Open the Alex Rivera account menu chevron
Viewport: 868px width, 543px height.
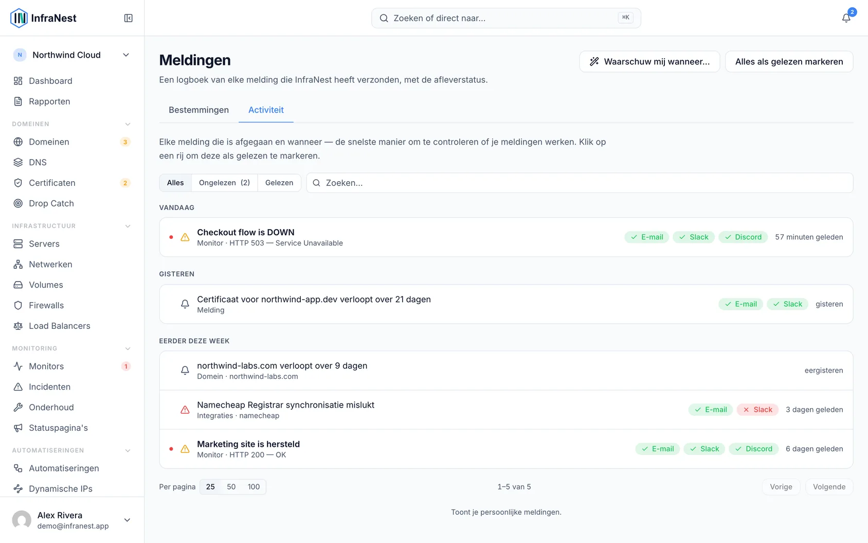tap(127, 520)
